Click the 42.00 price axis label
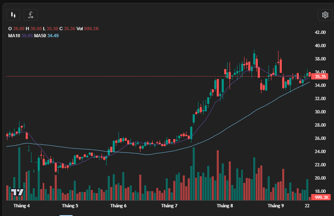The image size is (334, 216). point(320,32)
